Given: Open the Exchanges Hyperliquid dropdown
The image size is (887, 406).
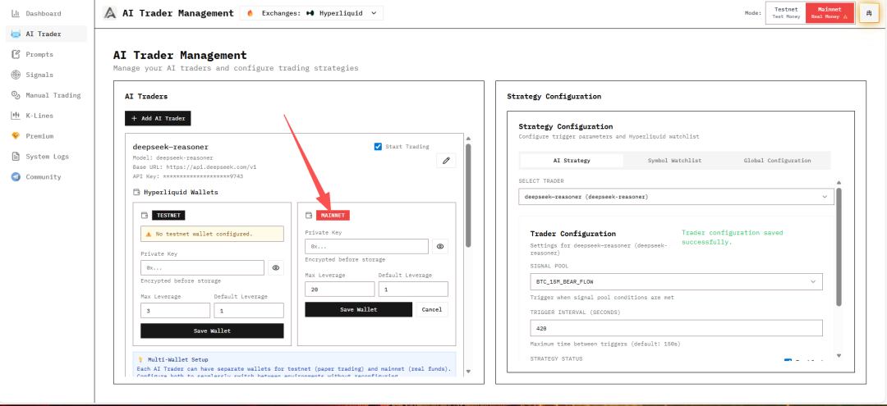Looking at the screenshot, I should click(x=314, y=13).
